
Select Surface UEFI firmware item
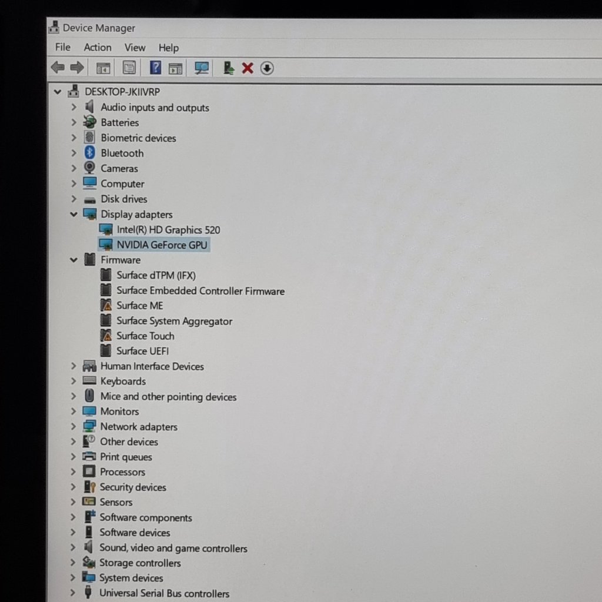[142, 351]
